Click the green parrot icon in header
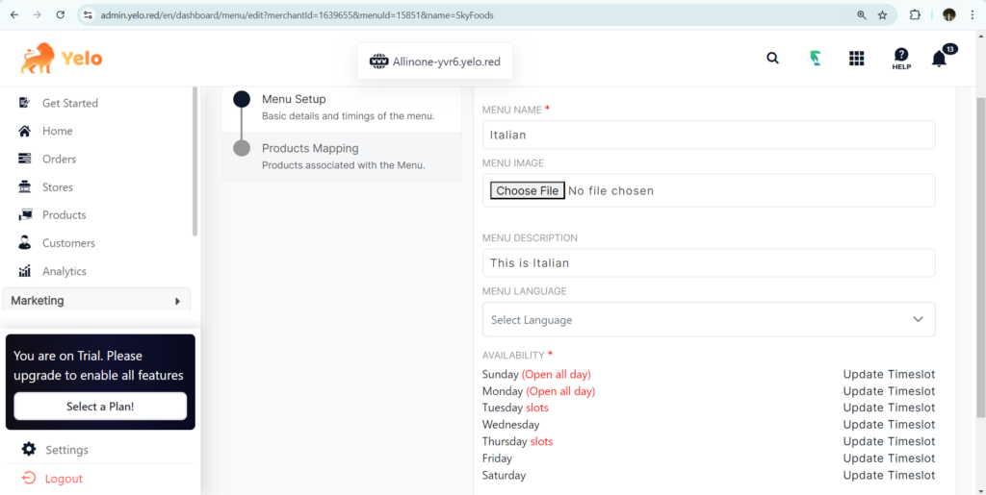This screenshot has width=986, height=495. click(x=815, y=59)
